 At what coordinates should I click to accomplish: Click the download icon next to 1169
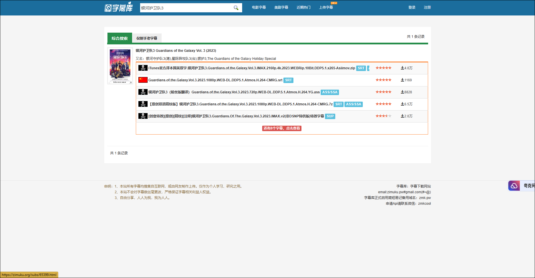[402, 80]
